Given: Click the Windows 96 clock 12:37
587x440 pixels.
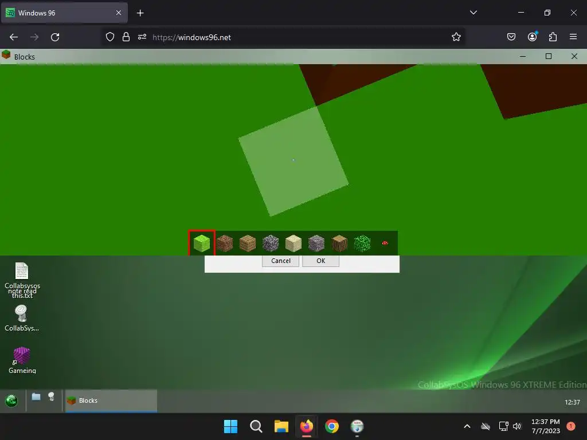Looking at the screenshot, I should coord(572,402).
